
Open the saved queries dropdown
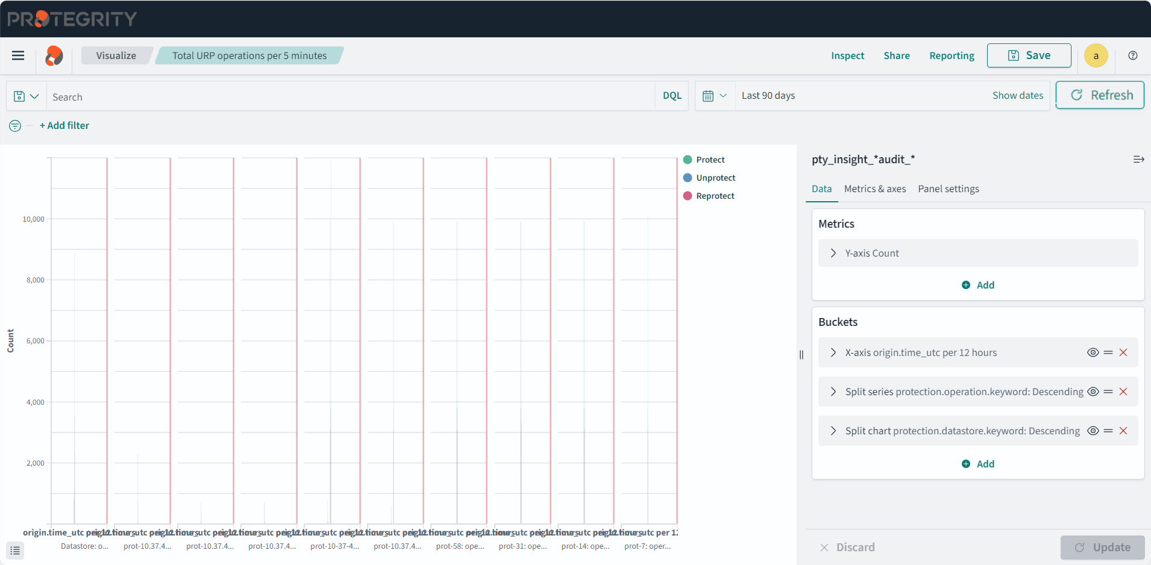coord(26,96)
